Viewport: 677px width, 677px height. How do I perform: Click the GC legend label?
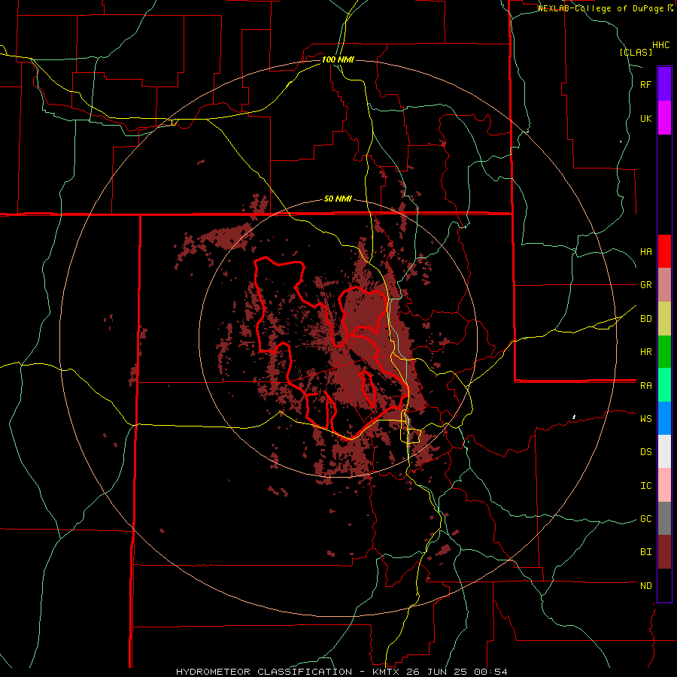[645, 519]
